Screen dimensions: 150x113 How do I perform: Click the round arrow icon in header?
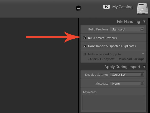[x=79, y=8]
